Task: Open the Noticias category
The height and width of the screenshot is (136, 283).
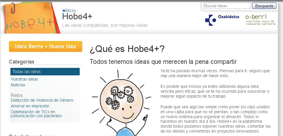Action: coord(18,85)
